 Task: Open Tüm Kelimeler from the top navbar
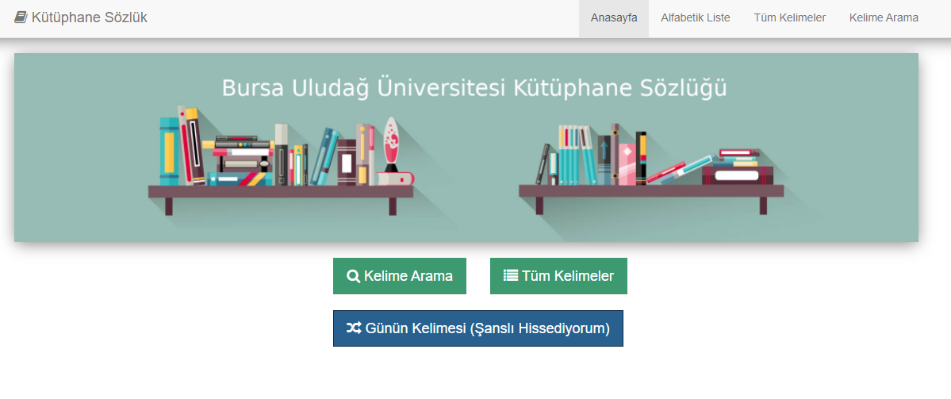[x=790, y=18]
